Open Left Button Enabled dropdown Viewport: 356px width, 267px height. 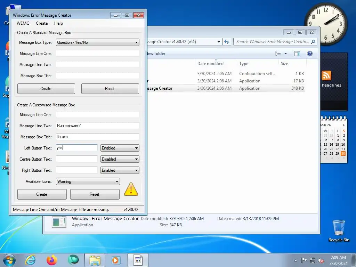click(x=120, y=148)
